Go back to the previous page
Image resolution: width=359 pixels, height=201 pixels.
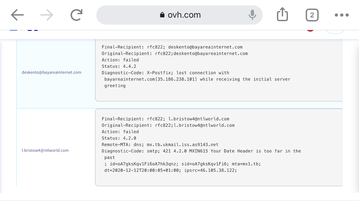click(17, 15)
